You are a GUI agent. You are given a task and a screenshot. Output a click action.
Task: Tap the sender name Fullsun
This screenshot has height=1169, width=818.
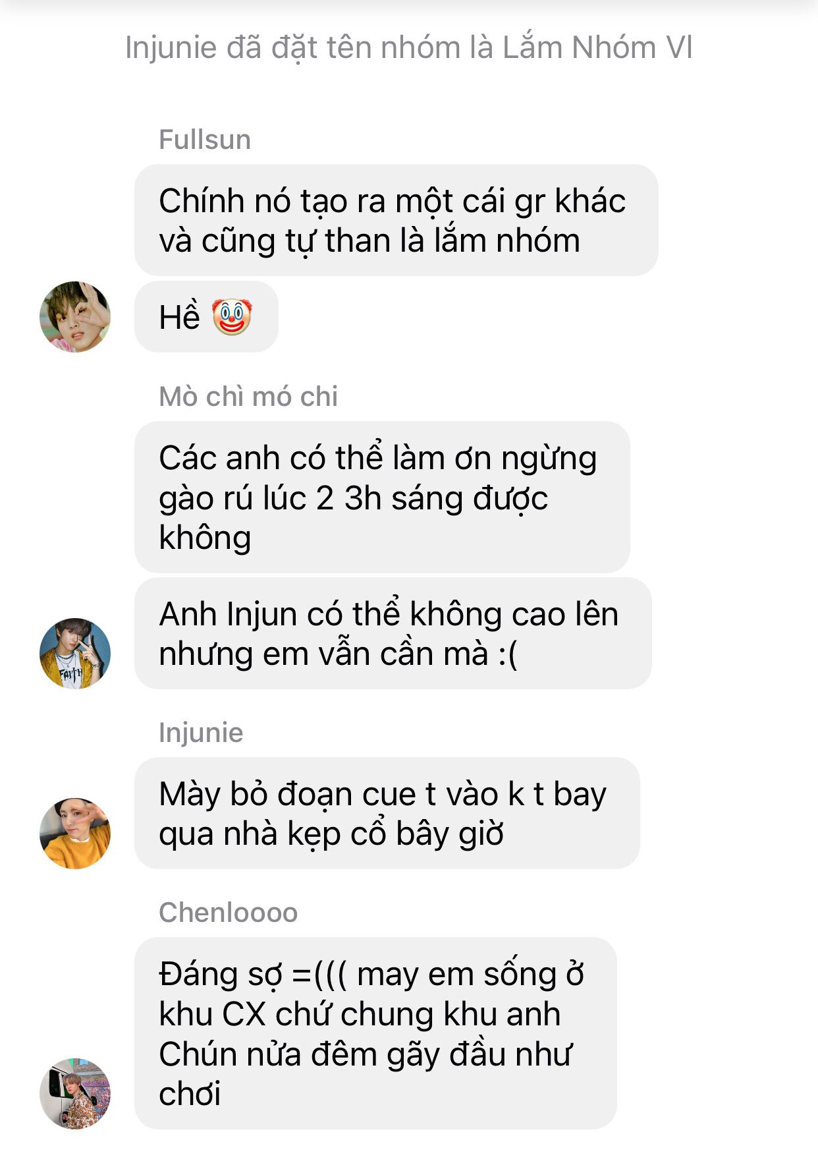205,140
